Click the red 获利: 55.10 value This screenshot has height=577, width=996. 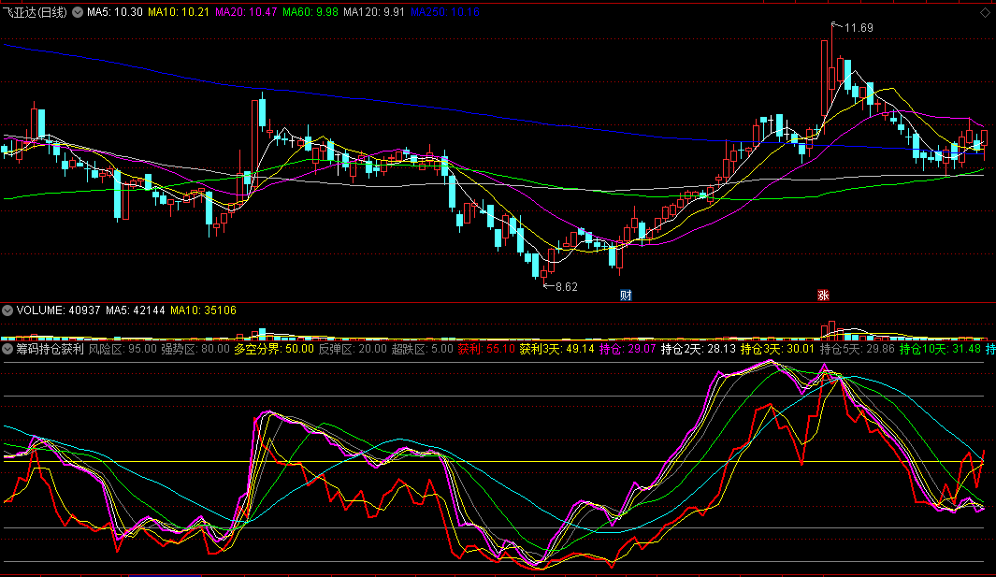[x=486, y=349]
